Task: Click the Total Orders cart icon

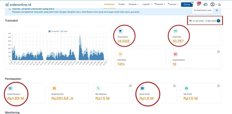Action: [120, 31]
